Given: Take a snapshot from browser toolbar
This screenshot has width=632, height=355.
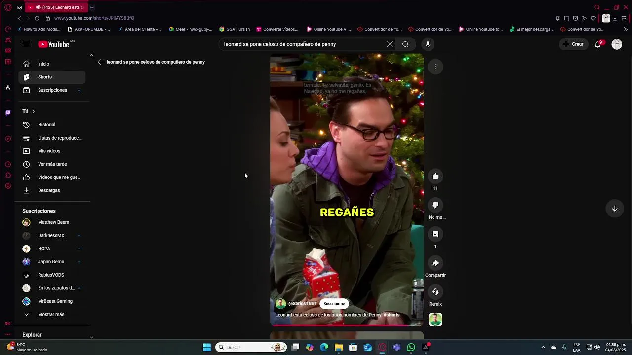Looking at the screenshot, I should (x=566, y=18).
